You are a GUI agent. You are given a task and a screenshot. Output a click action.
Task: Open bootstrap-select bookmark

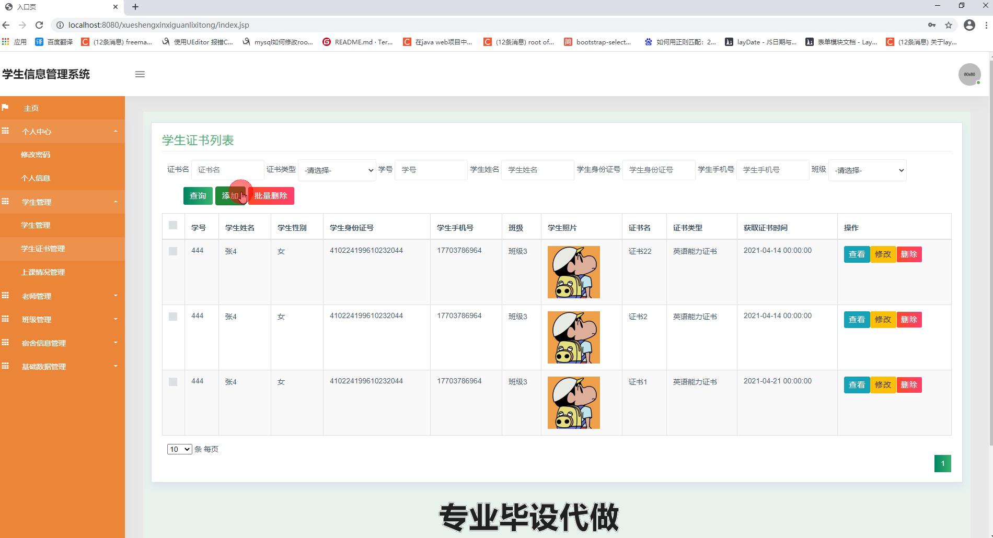[597, 42]
